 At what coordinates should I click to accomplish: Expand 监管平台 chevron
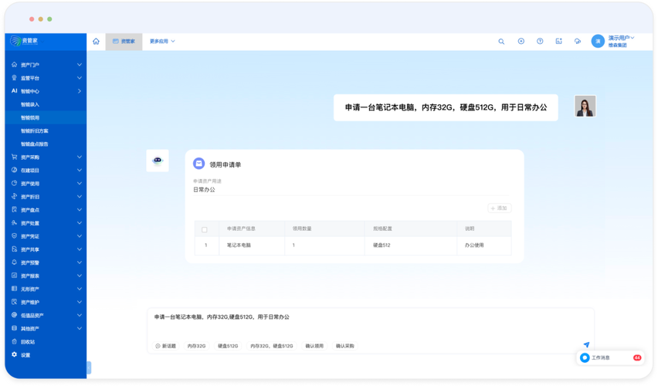point(80,78)
